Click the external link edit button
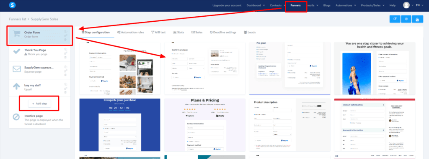Screen dimensions: 429x159 (395, 19)
